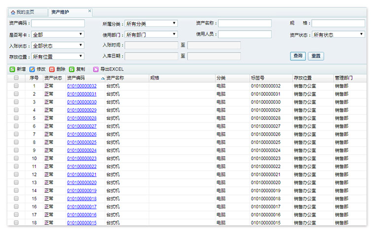The image size is (372, 234).
Task: Check the checkbox for row 1
Action: click(16, 86)
